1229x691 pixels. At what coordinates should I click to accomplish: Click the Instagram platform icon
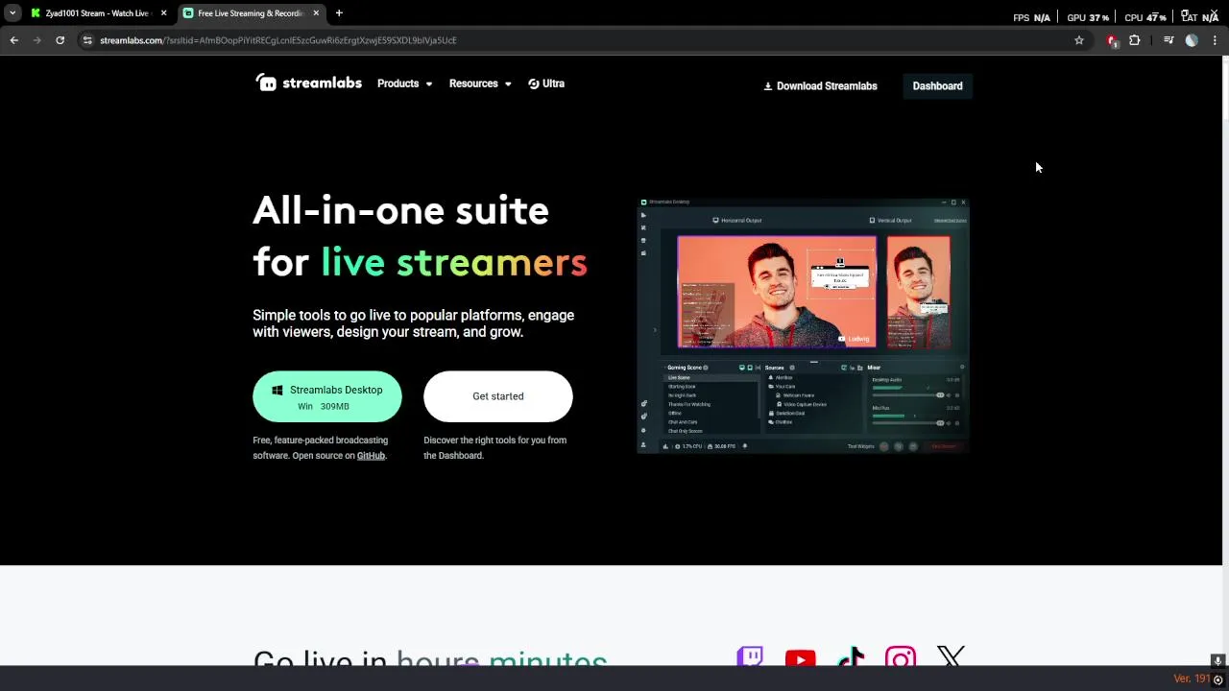[901, 658]
